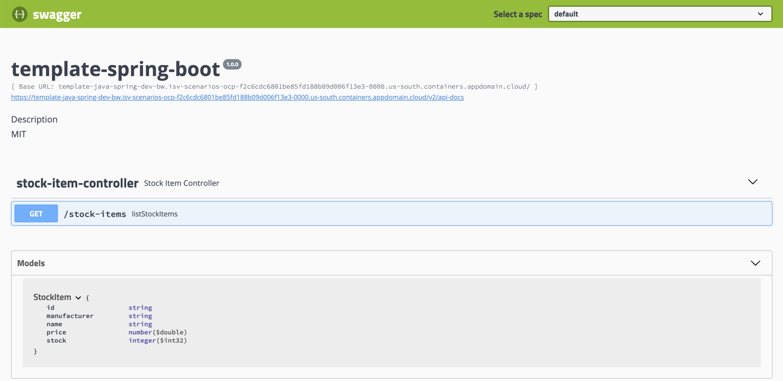
Task: Click the GET method button
Action: tap(36, 214)
